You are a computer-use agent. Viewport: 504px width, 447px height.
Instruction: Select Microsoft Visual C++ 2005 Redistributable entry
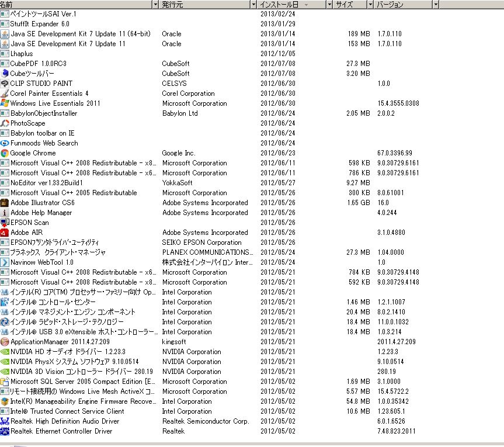pyautogui.click(x=74, y=193)
